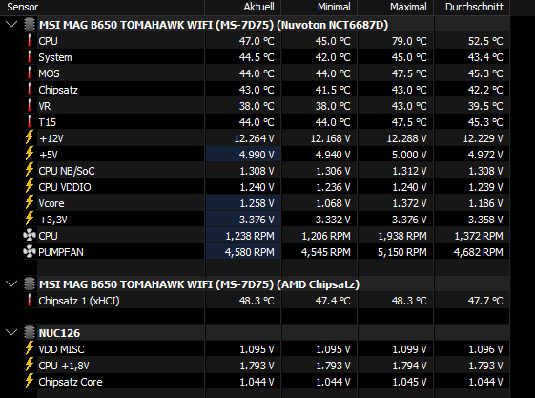Click the thermometer icon of the VR row
535x398 pixels.
30,106
